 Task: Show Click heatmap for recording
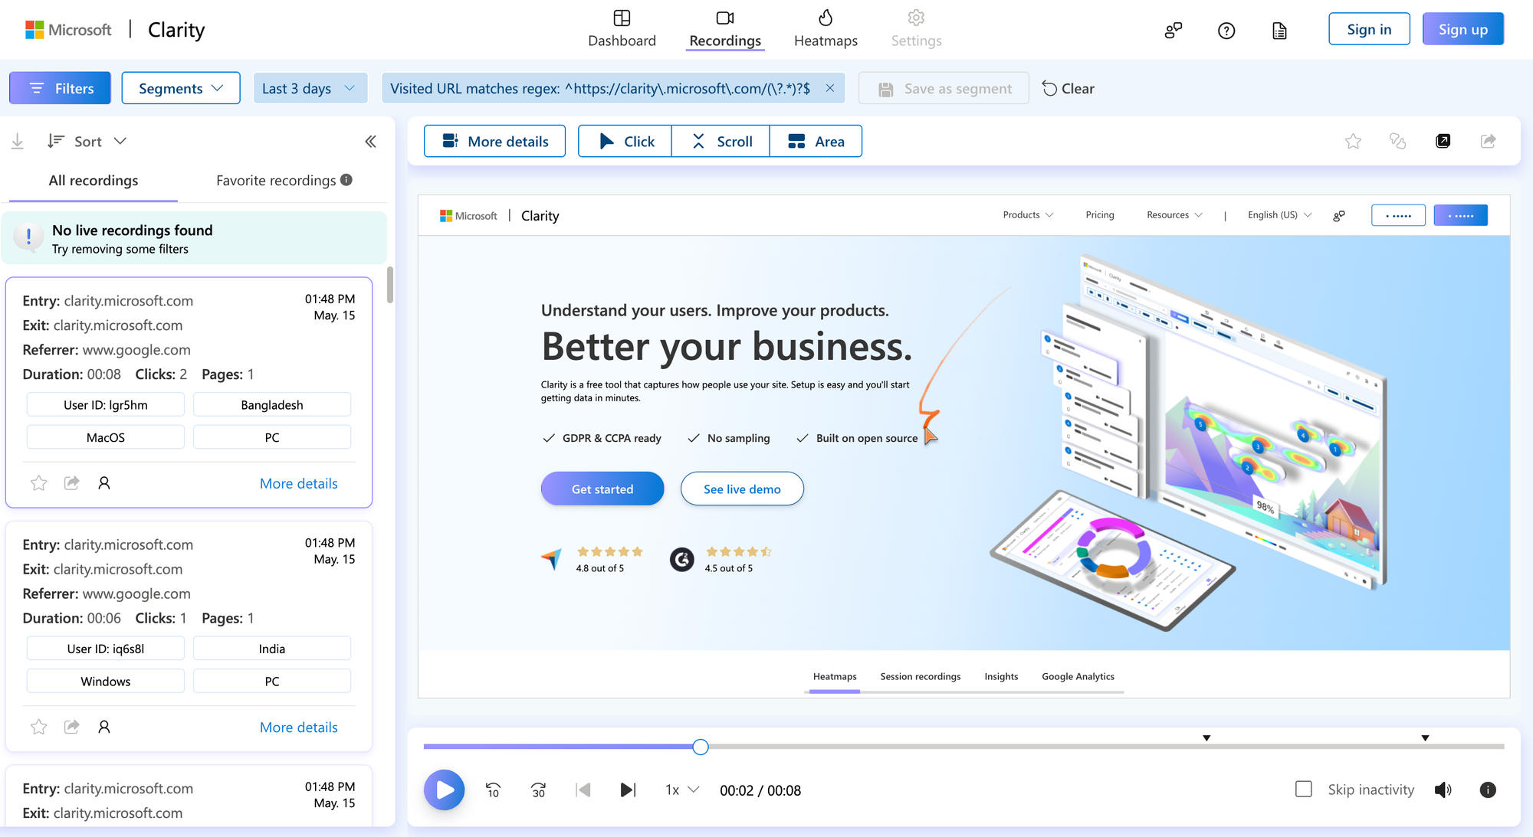point(625,141)
